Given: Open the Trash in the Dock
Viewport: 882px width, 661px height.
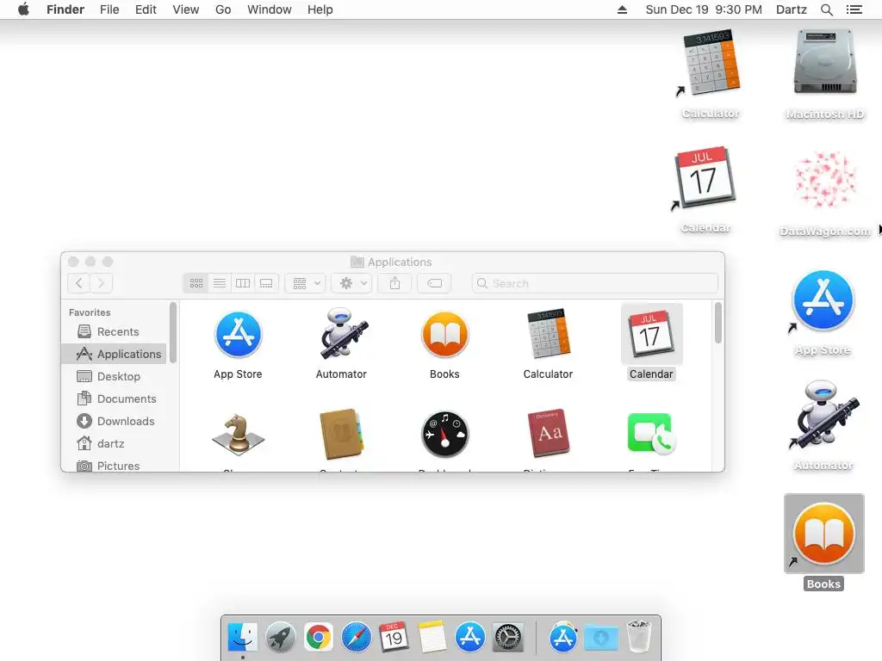Looking at the screenshot, I should (639, 637).
